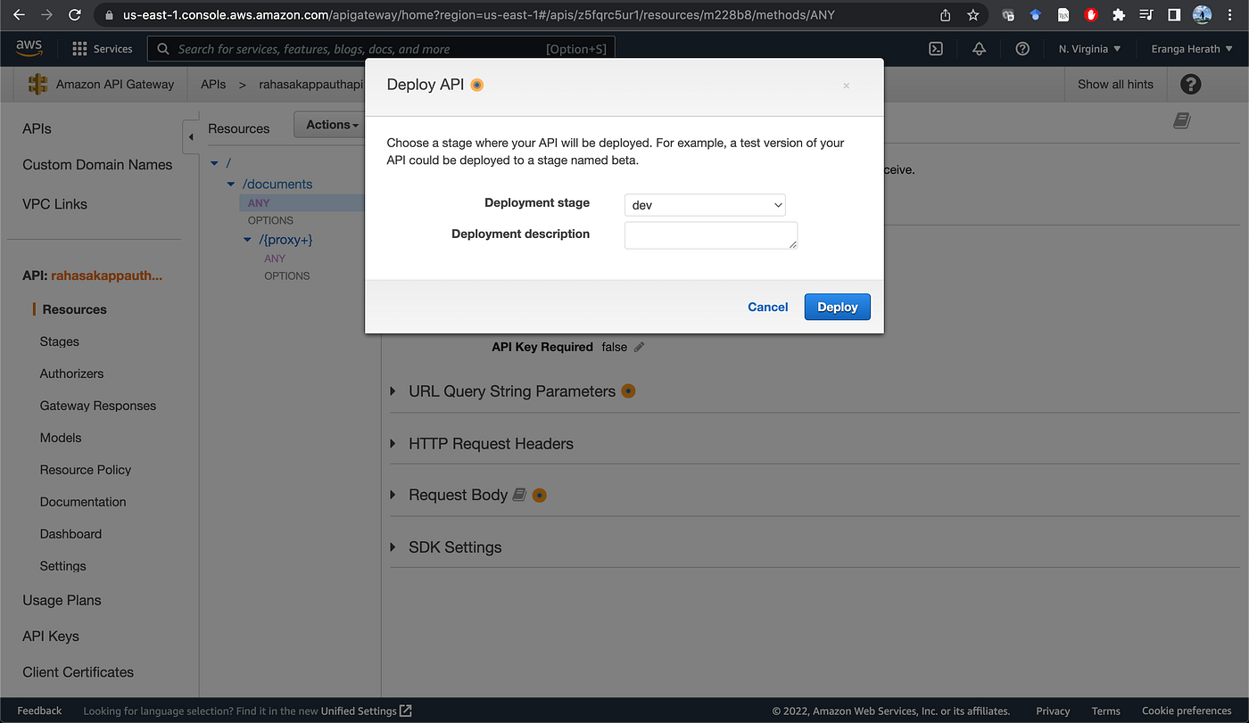
Task: Open the Eranga Herath account menu
Action: [x=1192, y=49]
